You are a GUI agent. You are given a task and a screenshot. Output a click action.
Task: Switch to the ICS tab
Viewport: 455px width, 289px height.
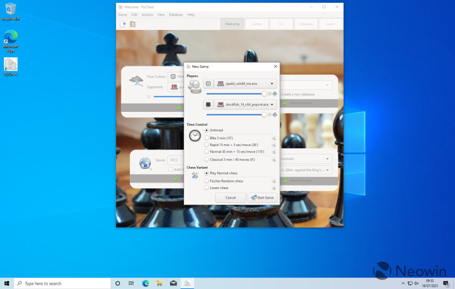281,24
